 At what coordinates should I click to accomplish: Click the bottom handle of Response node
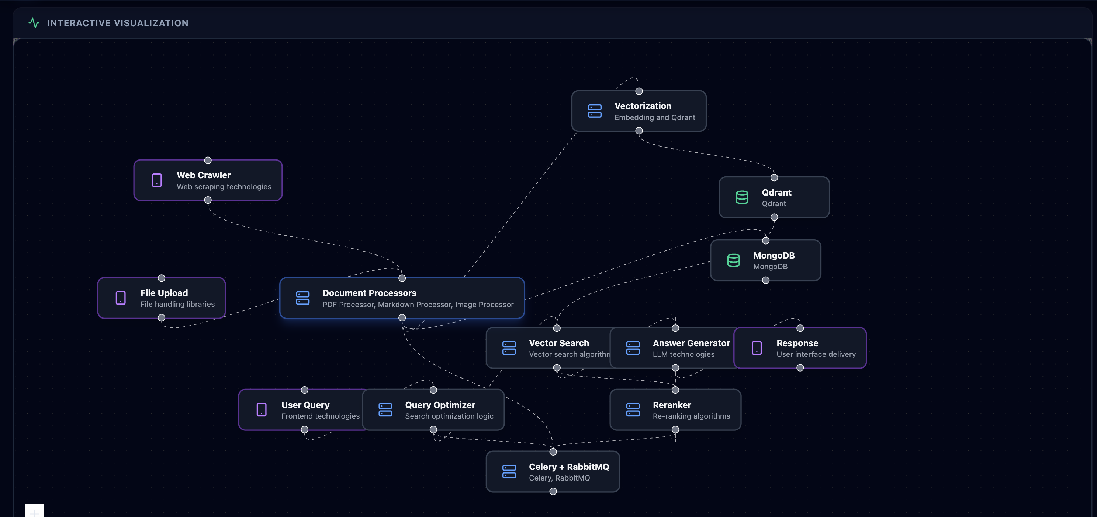(800, 368)
